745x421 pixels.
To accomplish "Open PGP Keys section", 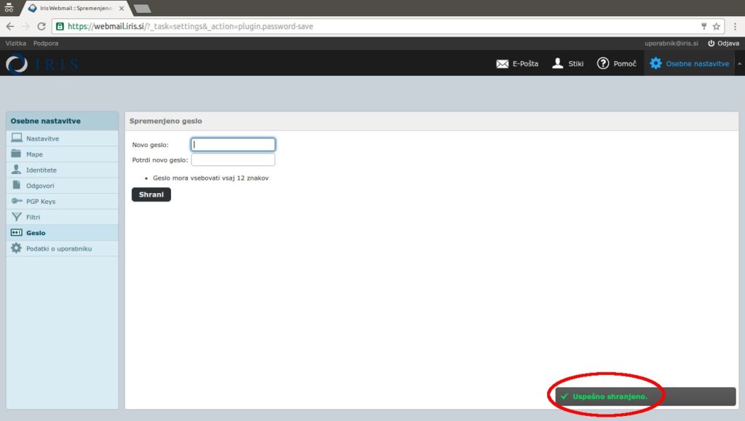I will [x=40, y=201].
